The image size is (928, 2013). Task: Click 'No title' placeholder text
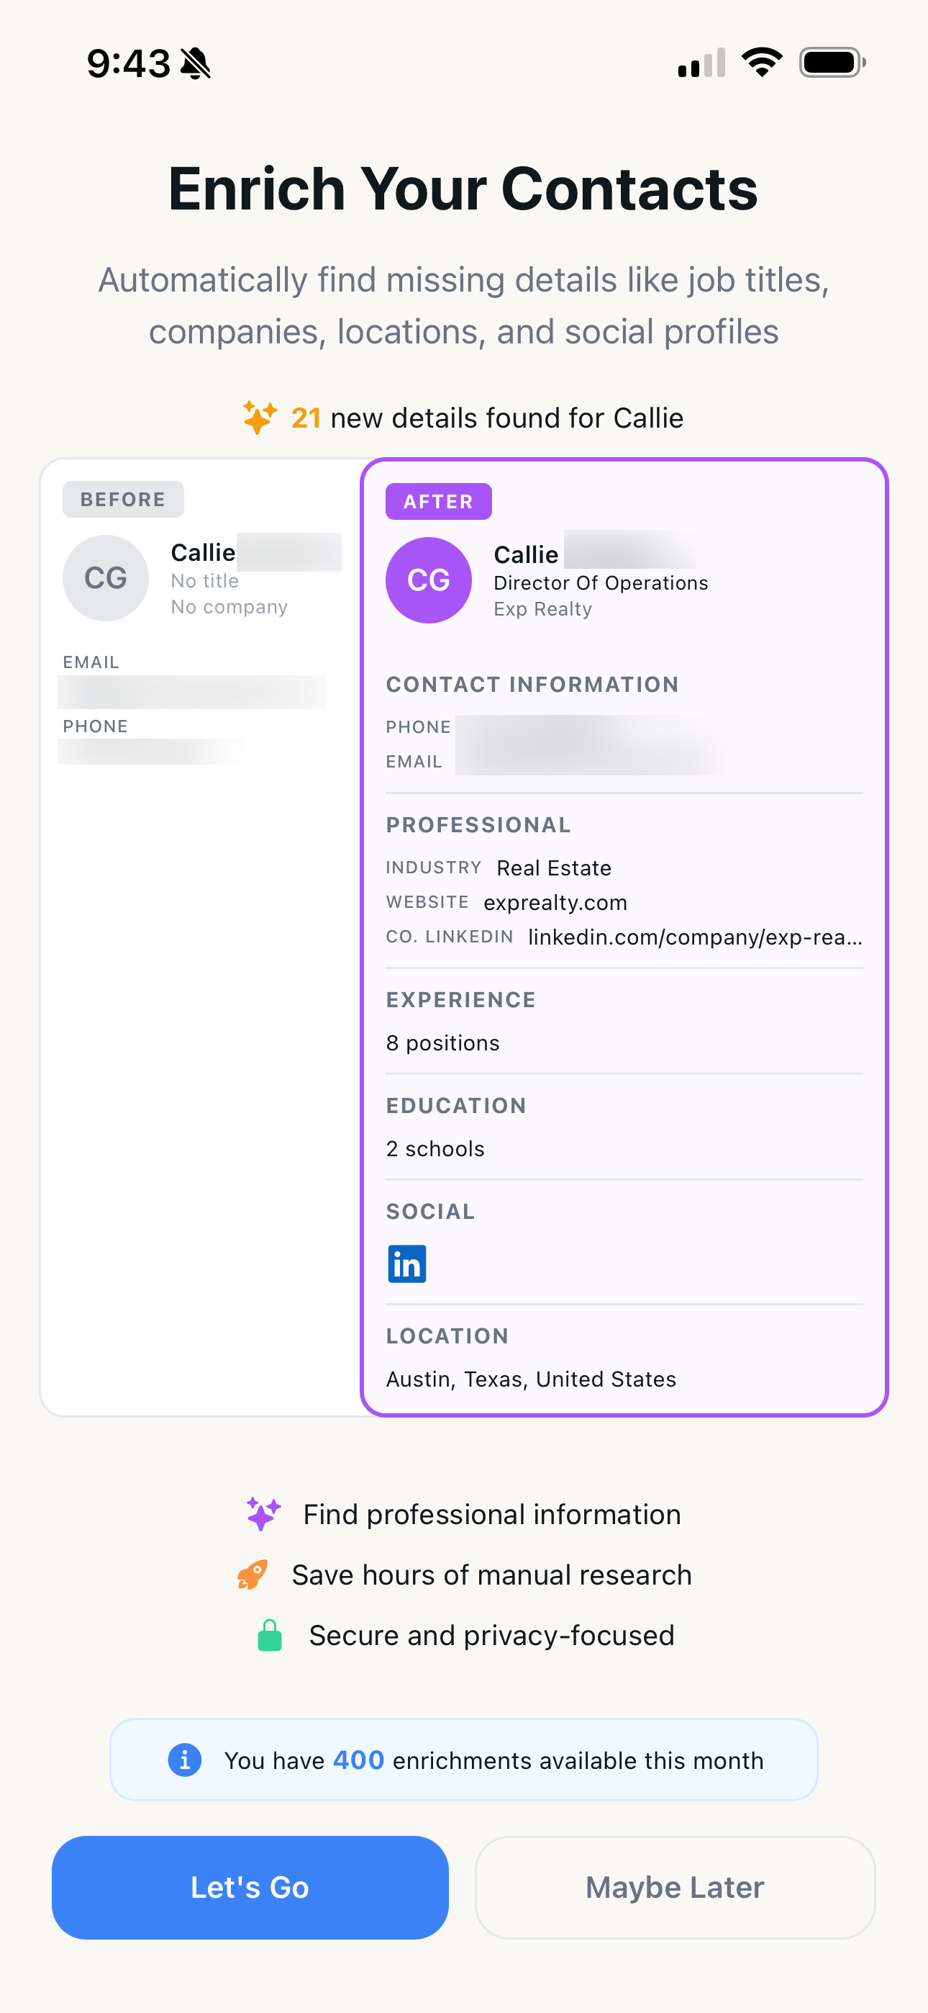pyautogui.click(x=204, y=580)
